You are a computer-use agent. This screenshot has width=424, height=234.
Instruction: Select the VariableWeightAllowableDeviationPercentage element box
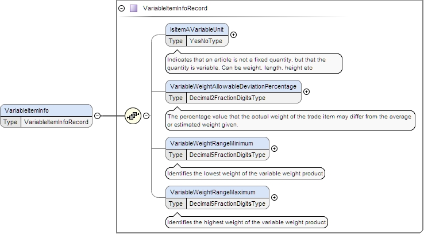click(233, 86)
